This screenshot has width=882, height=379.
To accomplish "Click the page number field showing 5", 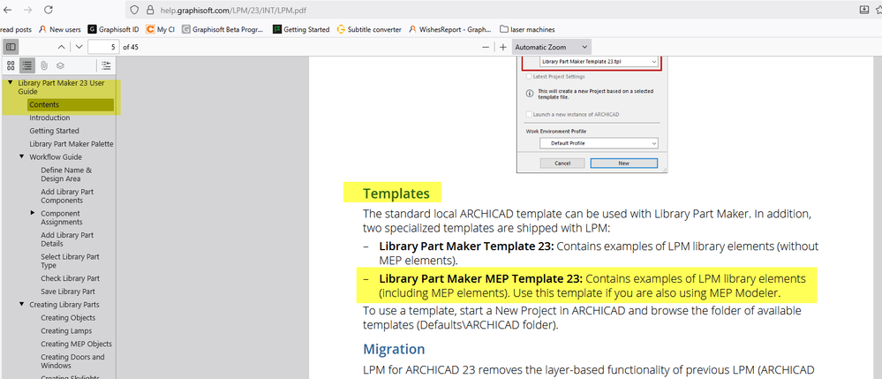I will coord(104,48).
